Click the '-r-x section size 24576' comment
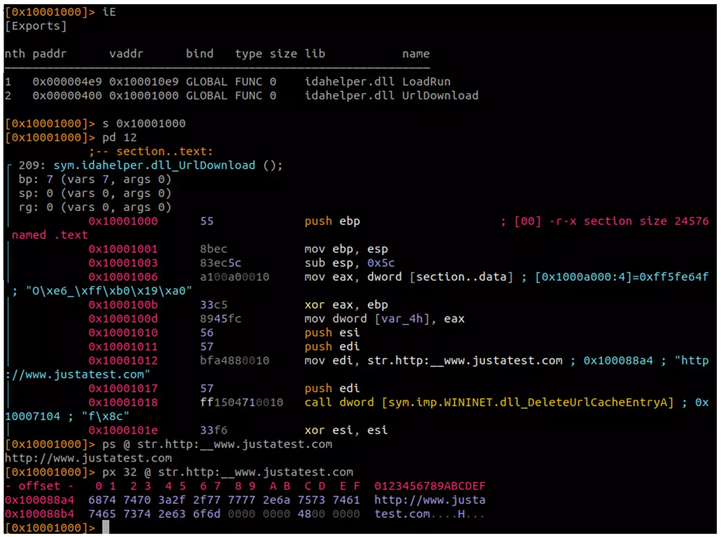The width and height of the screenshot is (721, 537). click(x=629, y=221)
